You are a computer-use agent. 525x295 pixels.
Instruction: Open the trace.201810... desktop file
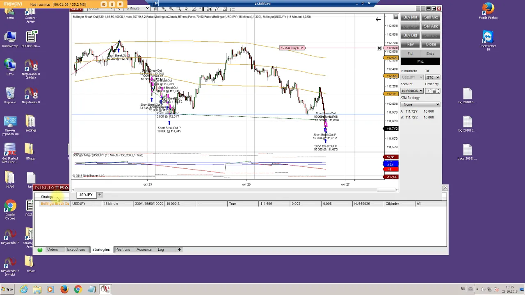pyautogui.click(x=467, y=152)
